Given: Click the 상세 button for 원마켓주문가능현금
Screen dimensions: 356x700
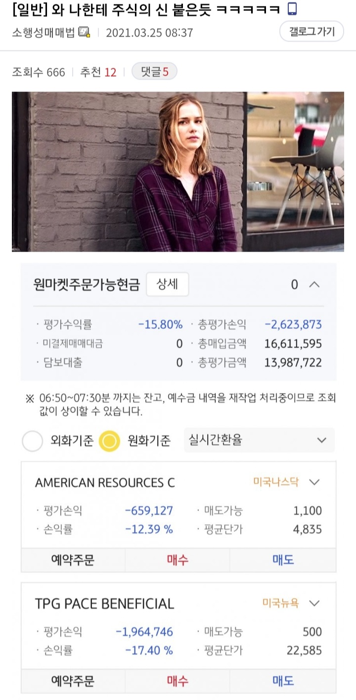Looking at the screenshot, I should click(167, 285).
